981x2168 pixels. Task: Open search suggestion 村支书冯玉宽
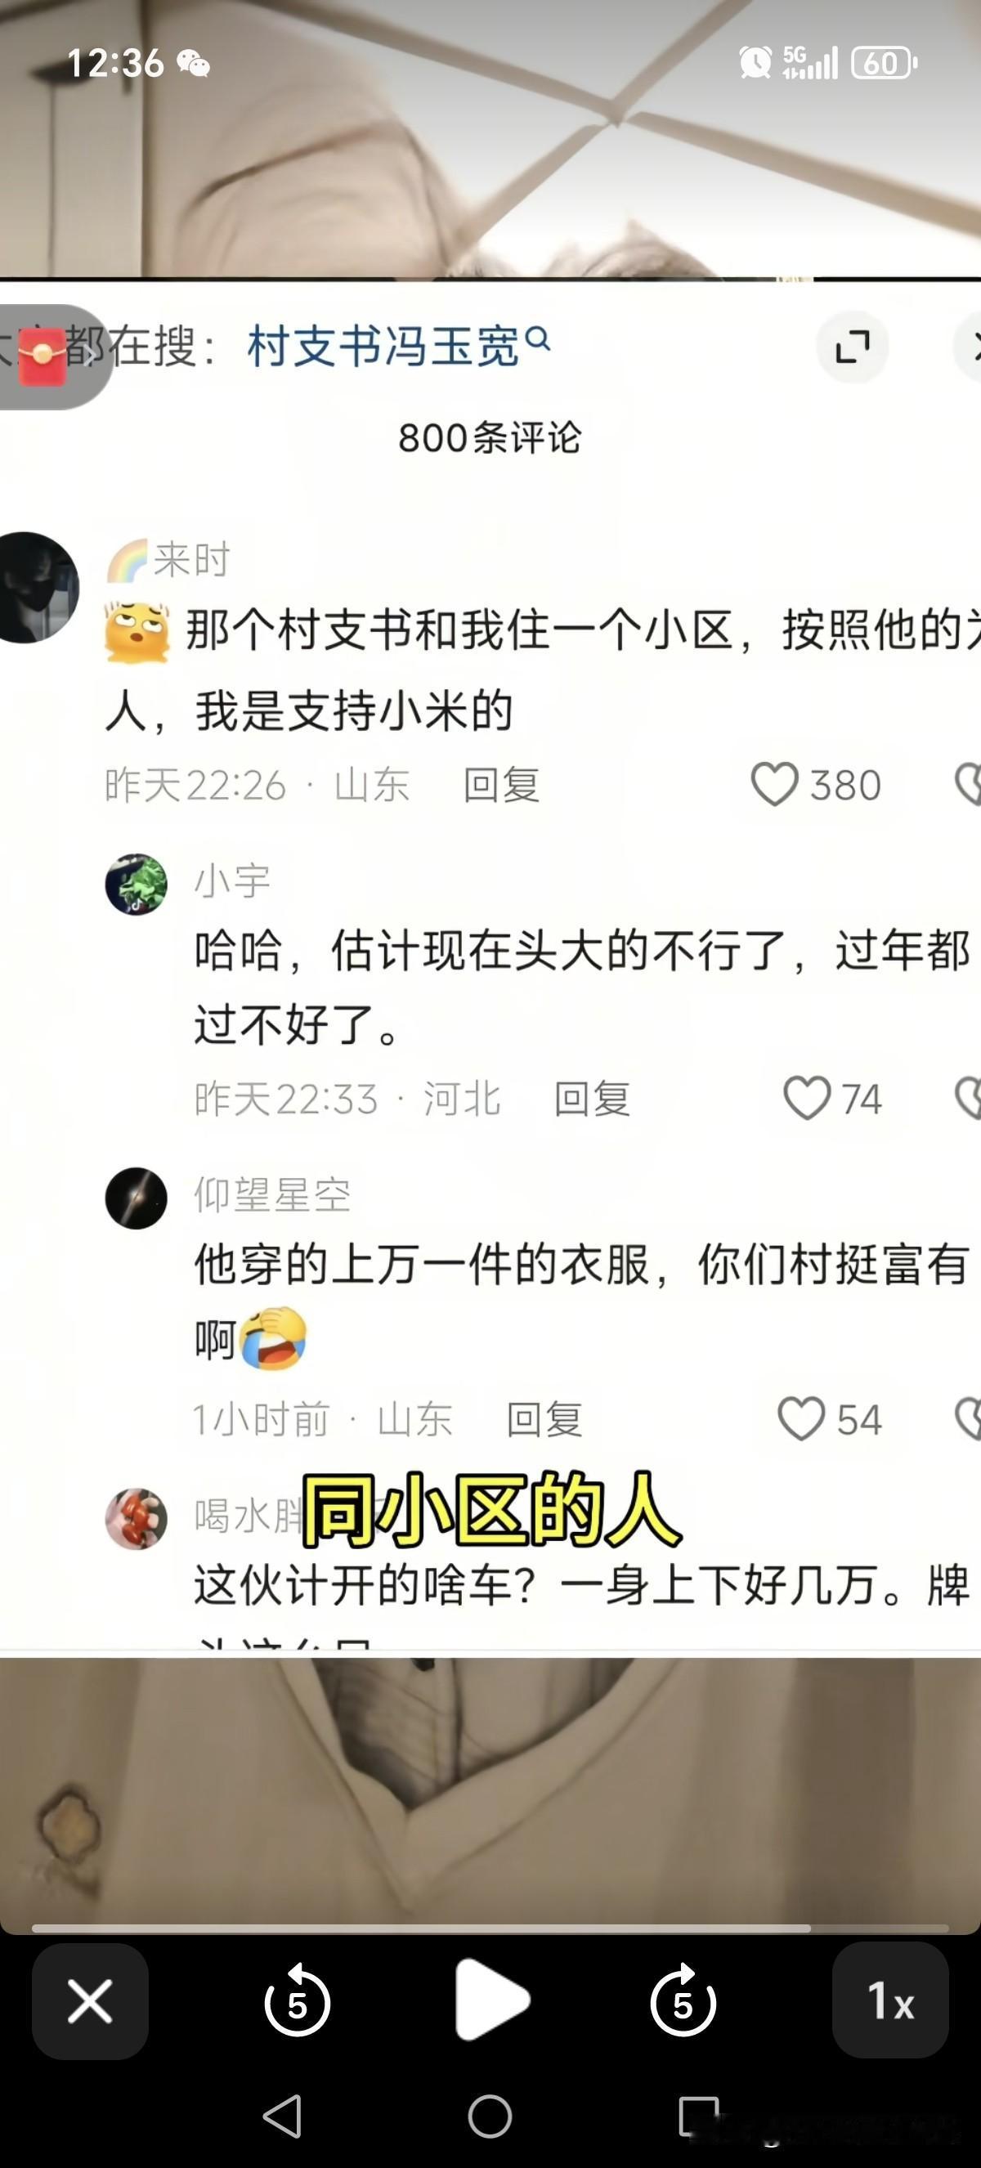click(399, 346)
